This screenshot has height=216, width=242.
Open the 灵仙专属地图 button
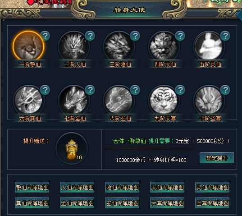tap(212, 187)
